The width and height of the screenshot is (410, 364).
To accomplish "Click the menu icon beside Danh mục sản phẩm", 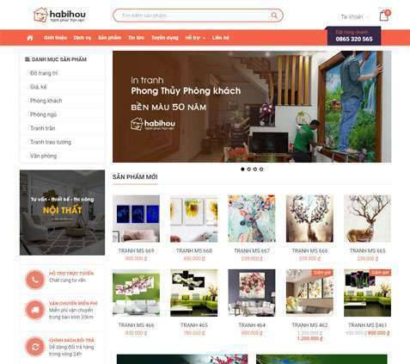I will click(x=28, y=59).
